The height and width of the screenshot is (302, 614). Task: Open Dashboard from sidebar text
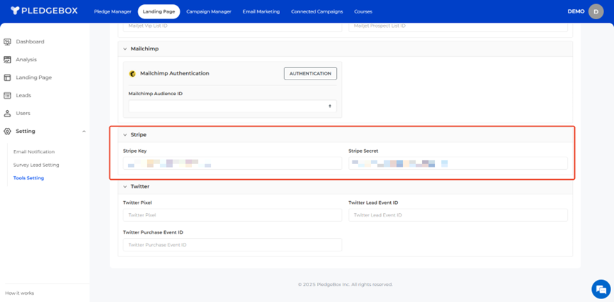(30, 41)
